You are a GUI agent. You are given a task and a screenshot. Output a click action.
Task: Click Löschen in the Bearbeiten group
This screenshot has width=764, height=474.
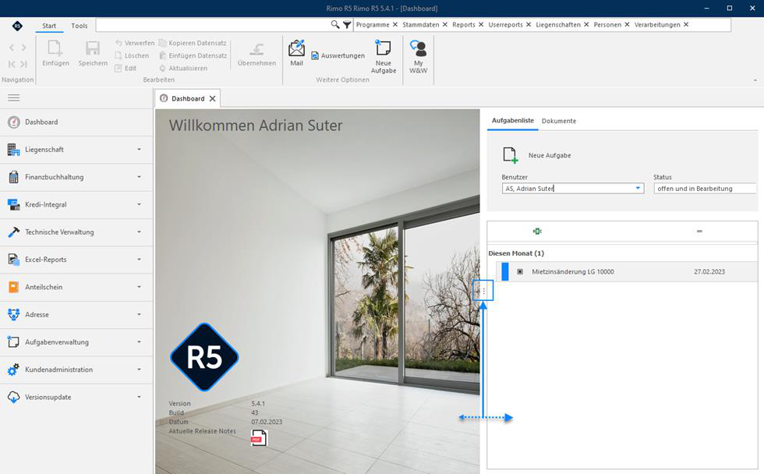pyautogui.click(x=132, y=55)
